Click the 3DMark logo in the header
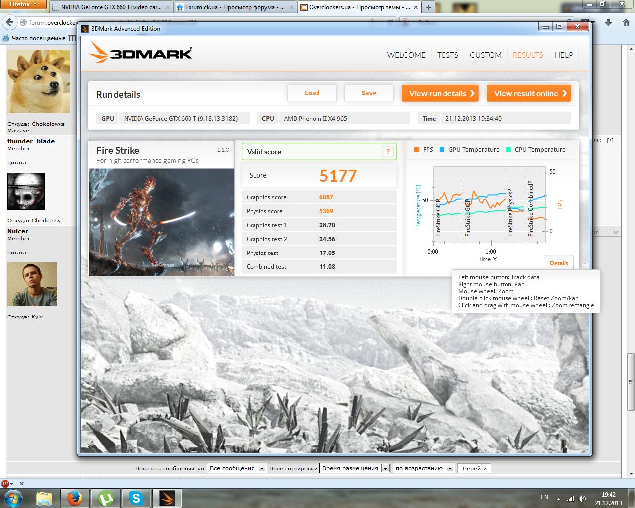Image resolution: width=635 pixels, height=508 pixels. click(x=140, y=52)
